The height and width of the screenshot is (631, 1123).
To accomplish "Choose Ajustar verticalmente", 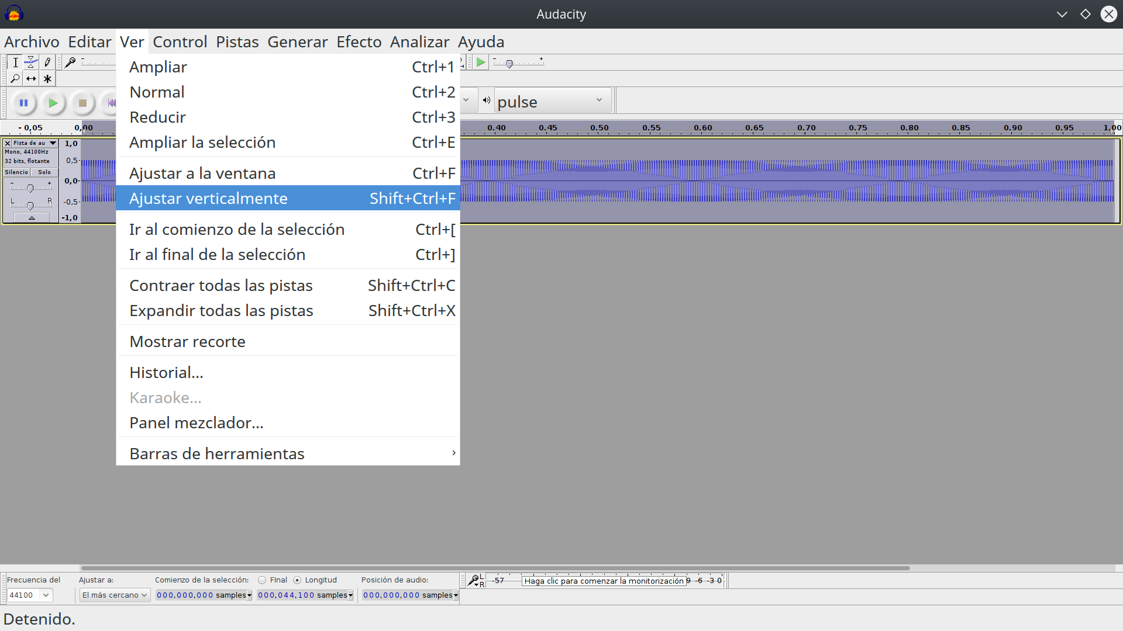I will (288, 199).
